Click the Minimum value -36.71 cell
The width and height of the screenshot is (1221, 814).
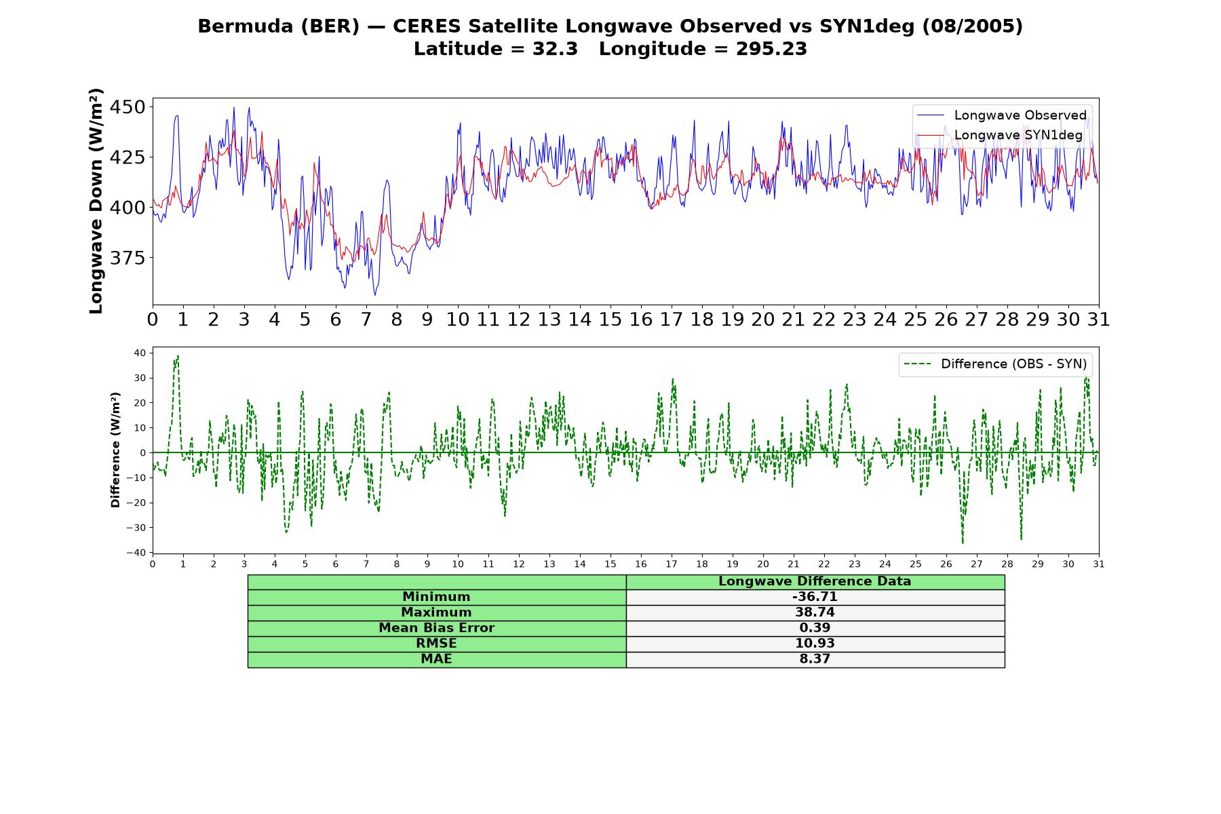(x=815, y=597)
